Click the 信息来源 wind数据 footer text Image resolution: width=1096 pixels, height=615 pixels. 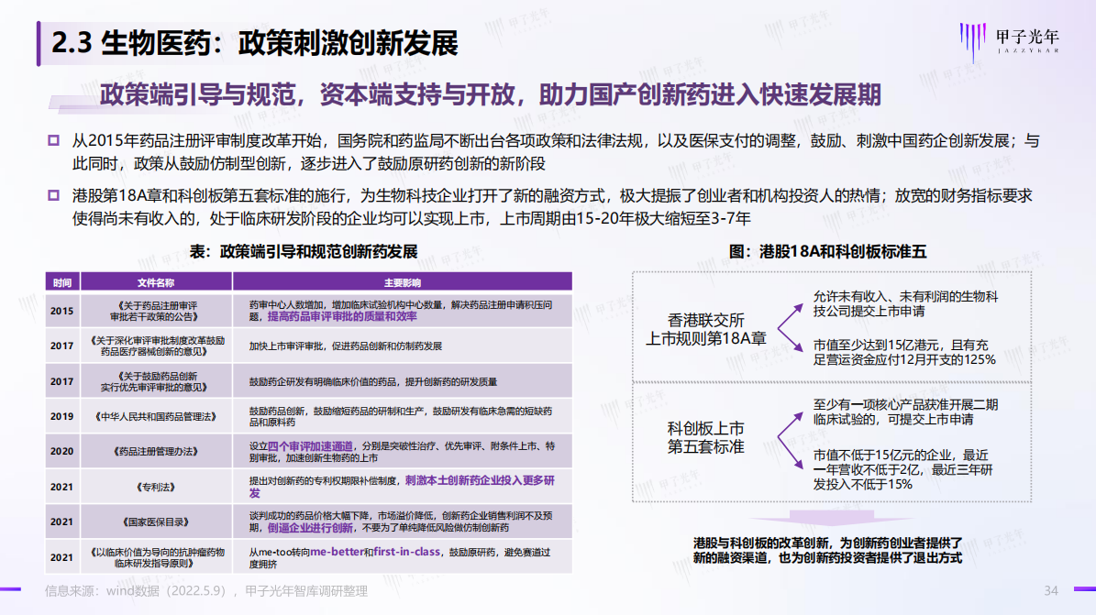(x=206, y=591)
